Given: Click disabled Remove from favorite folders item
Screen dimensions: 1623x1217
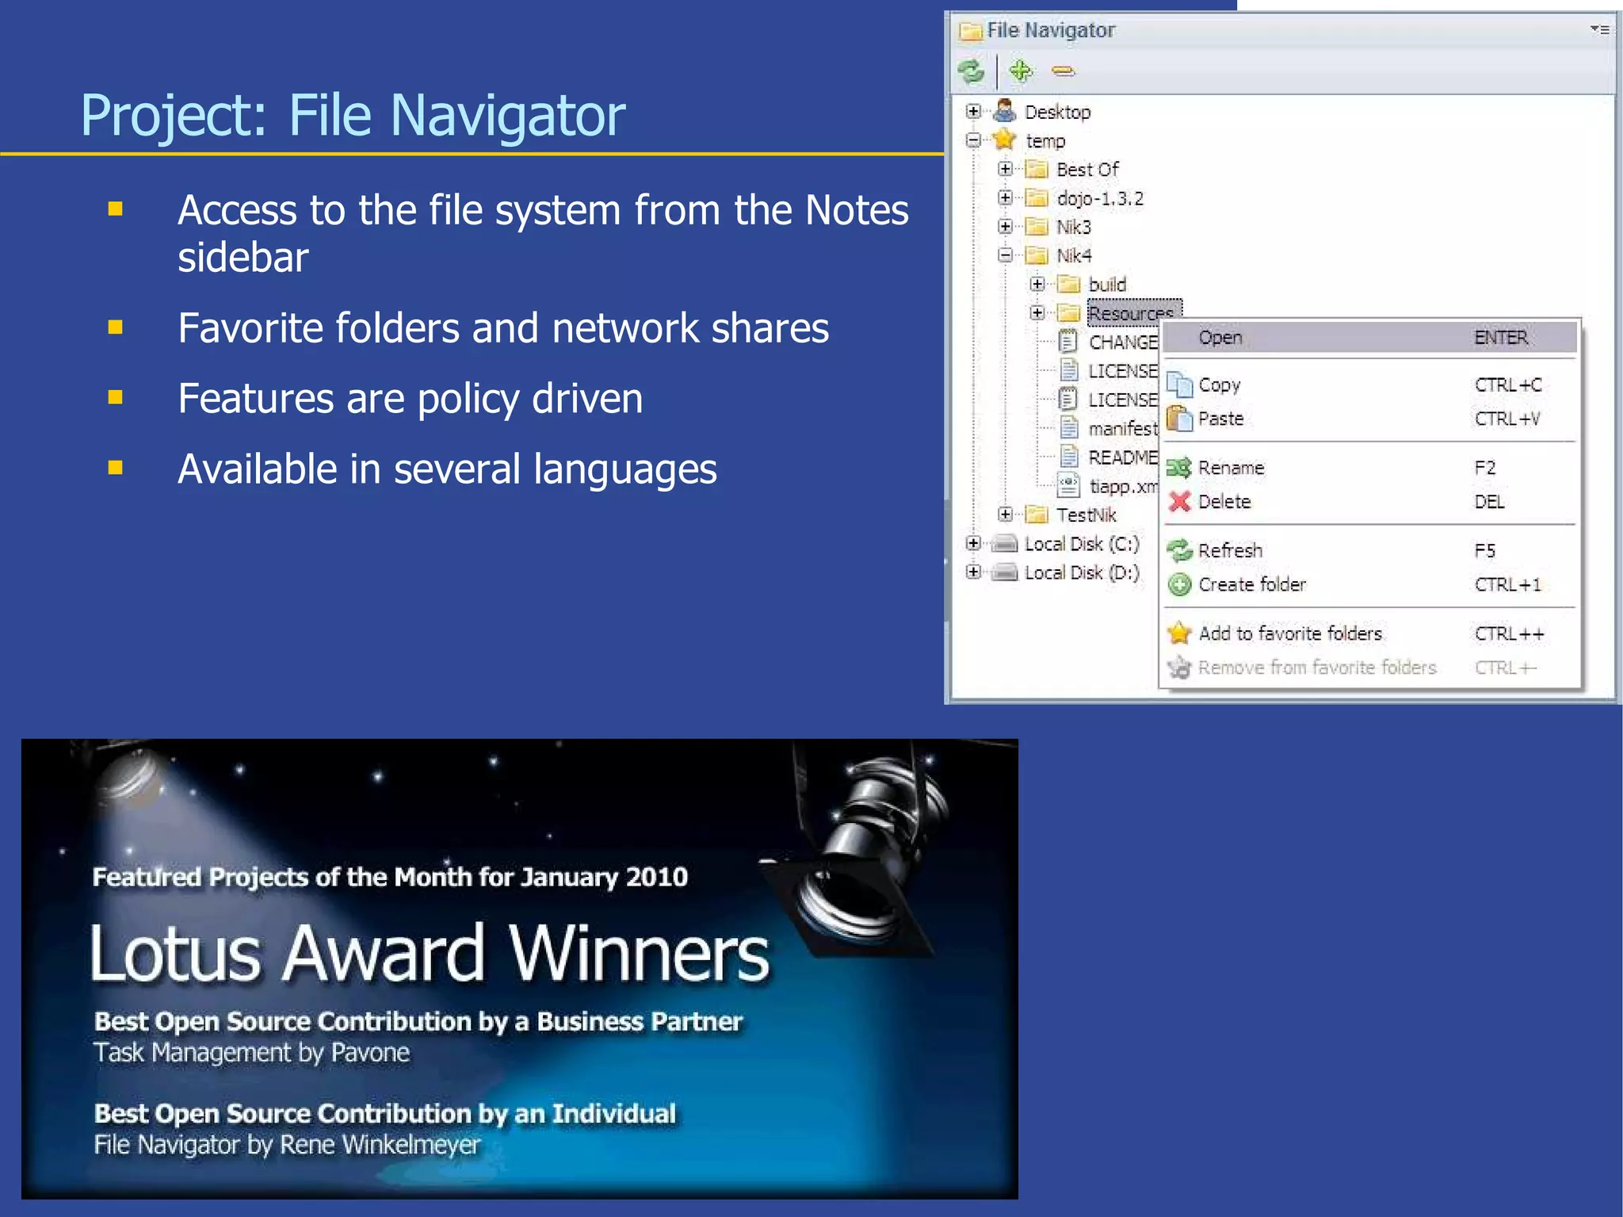Looking at the screenshot, I should (1370, 668).
